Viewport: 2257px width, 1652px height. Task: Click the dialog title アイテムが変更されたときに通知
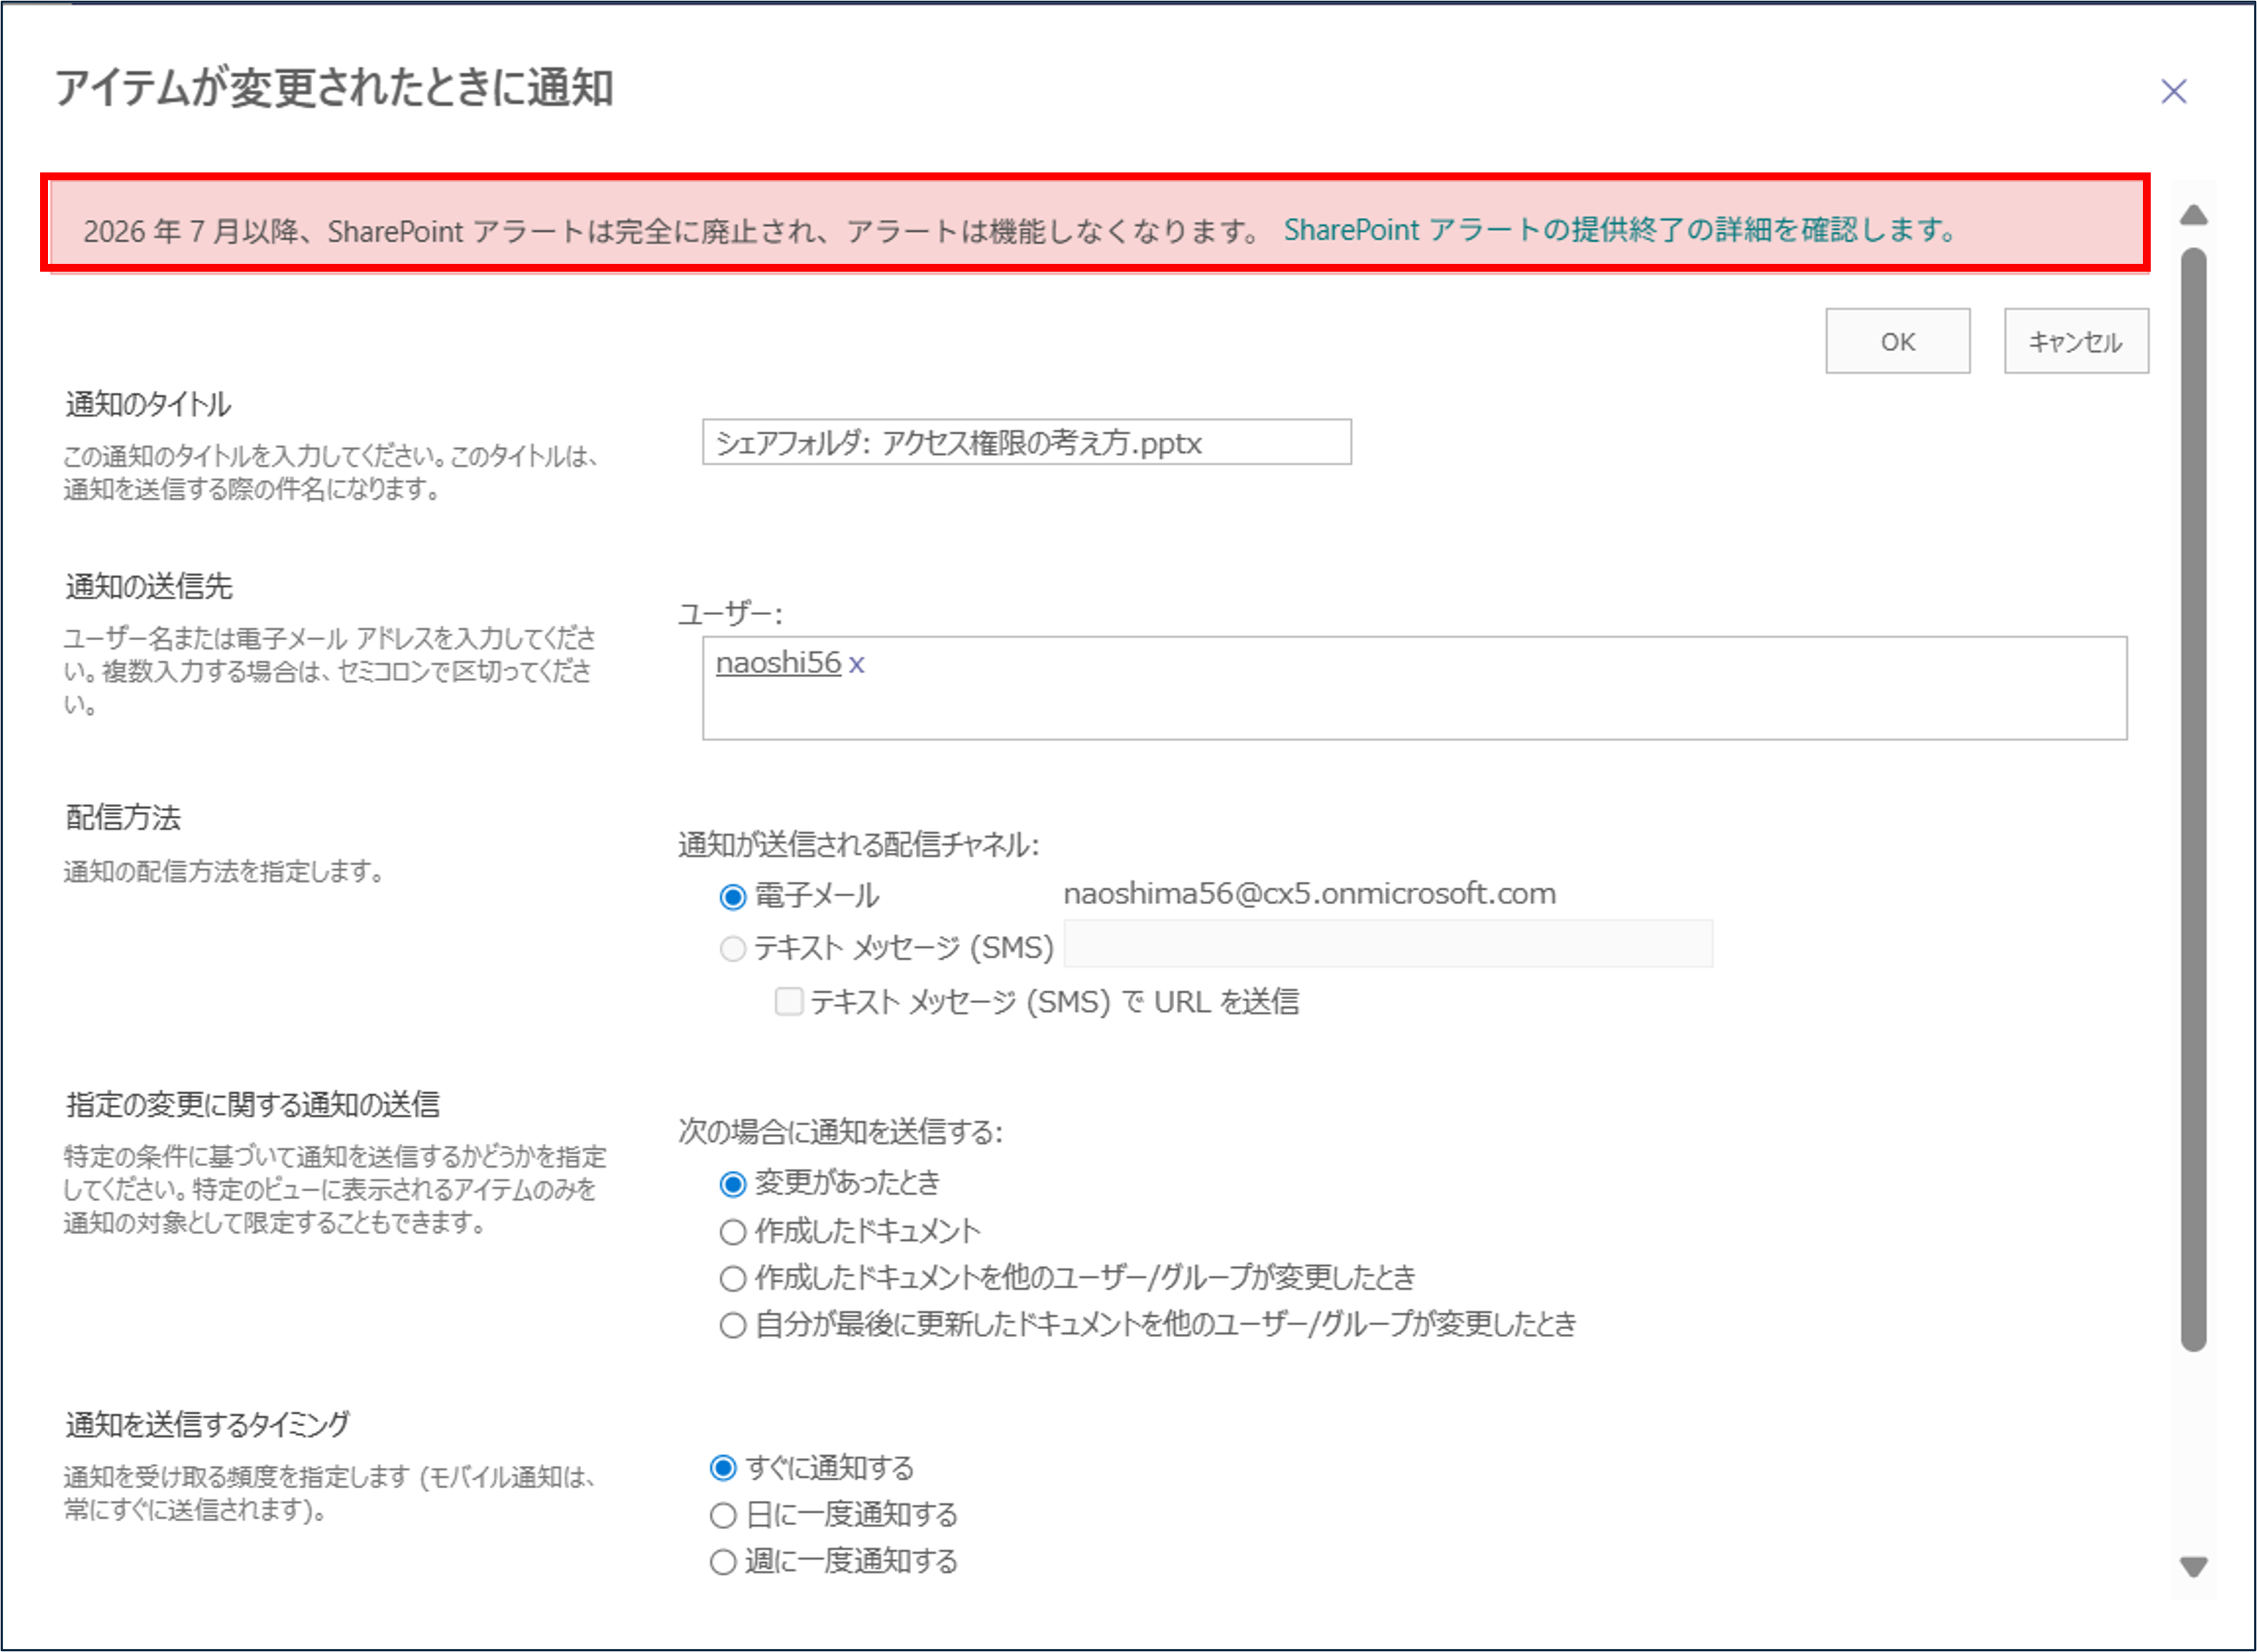click(334, 88)
